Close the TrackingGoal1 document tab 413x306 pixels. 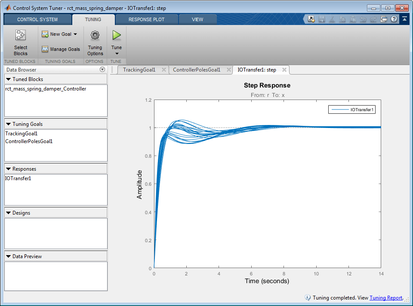[164, 70]
